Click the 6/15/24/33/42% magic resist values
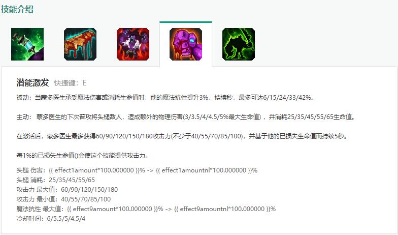398x235 pixels. click(287, 98)
